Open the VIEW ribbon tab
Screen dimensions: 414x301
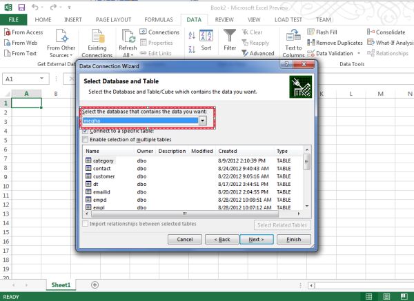click(254, 20)
